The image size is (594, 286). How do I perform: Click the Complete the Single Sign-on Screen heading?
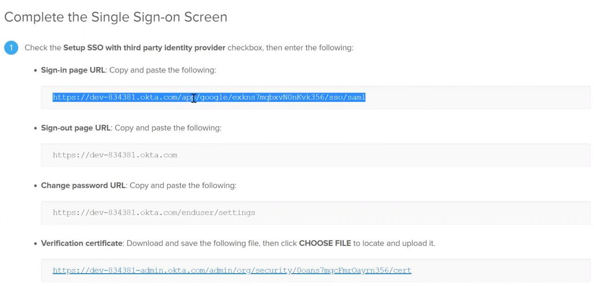116,17
